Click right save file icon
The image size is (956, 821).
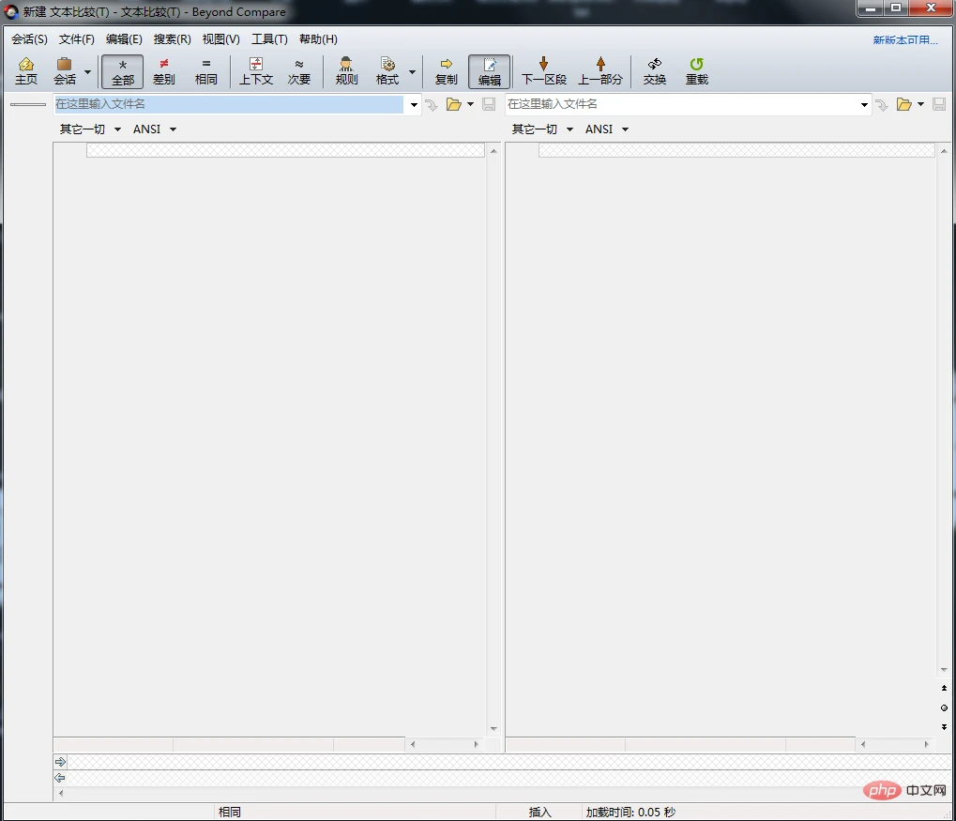click(939, 104)
